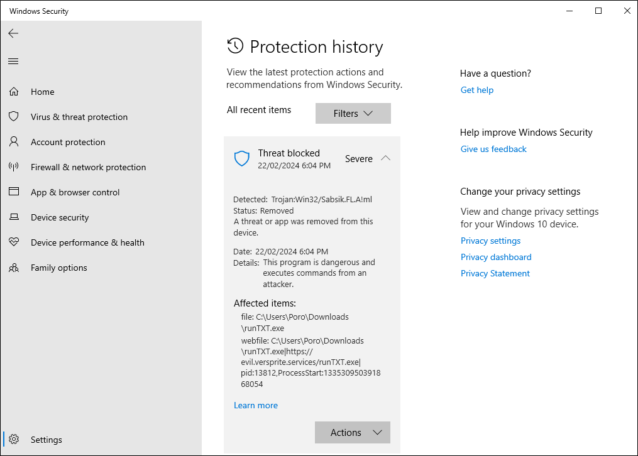Click the Threat blocked title

[289, 153]
